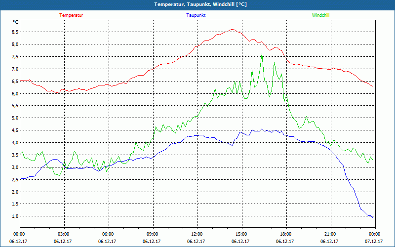Click the 4,5 y-axis value
395x247 pixels.
(x=15, y=130)
